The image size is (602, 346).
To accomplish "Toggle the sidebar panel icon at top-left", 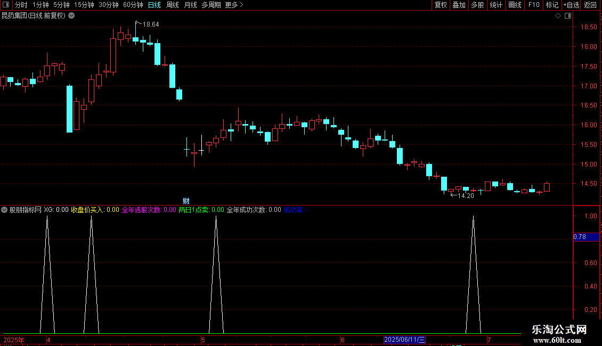I will 6,5.
